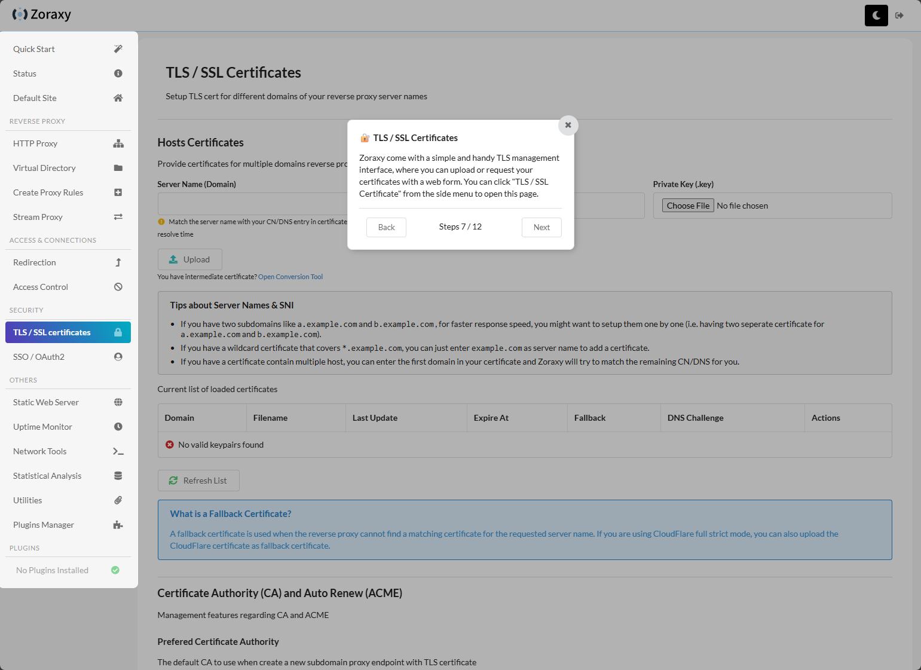The height and width of the screenshot is (670, 921).
Task: Open the Conversion Tool link
Action: (290, 277)
